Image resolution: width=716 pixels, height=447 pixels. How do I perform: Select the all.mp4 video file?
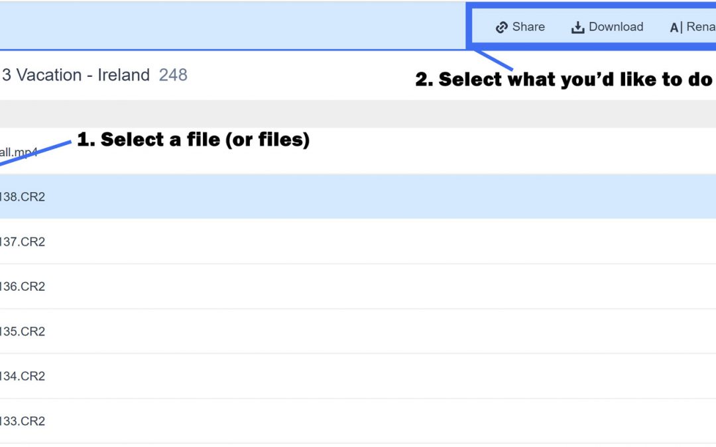[19, 152]
